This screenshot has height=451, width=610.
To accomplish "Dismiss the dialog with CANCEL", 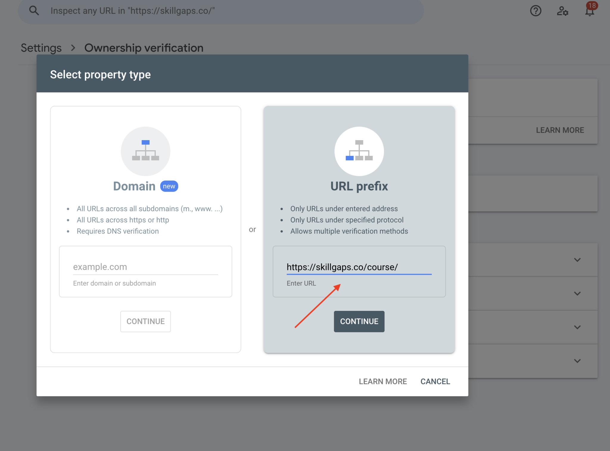I will click(435, 381).
